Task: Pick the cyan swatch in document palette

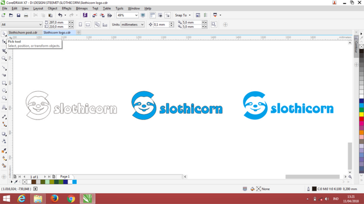Action: coord(75,182)
